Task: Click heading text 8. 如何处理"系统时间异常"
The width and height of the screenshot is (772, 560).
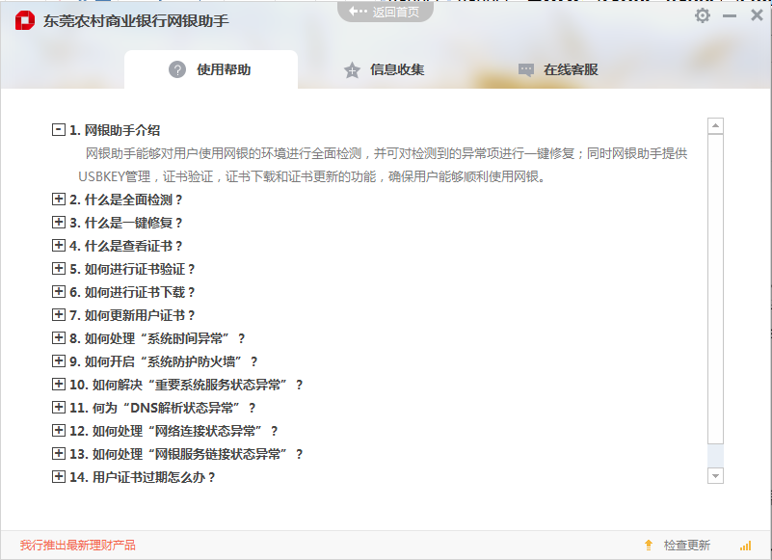Action: (x=157, y=338)
